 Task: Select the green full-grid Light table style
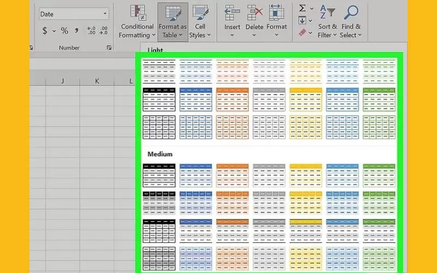(x=379, y=127)
